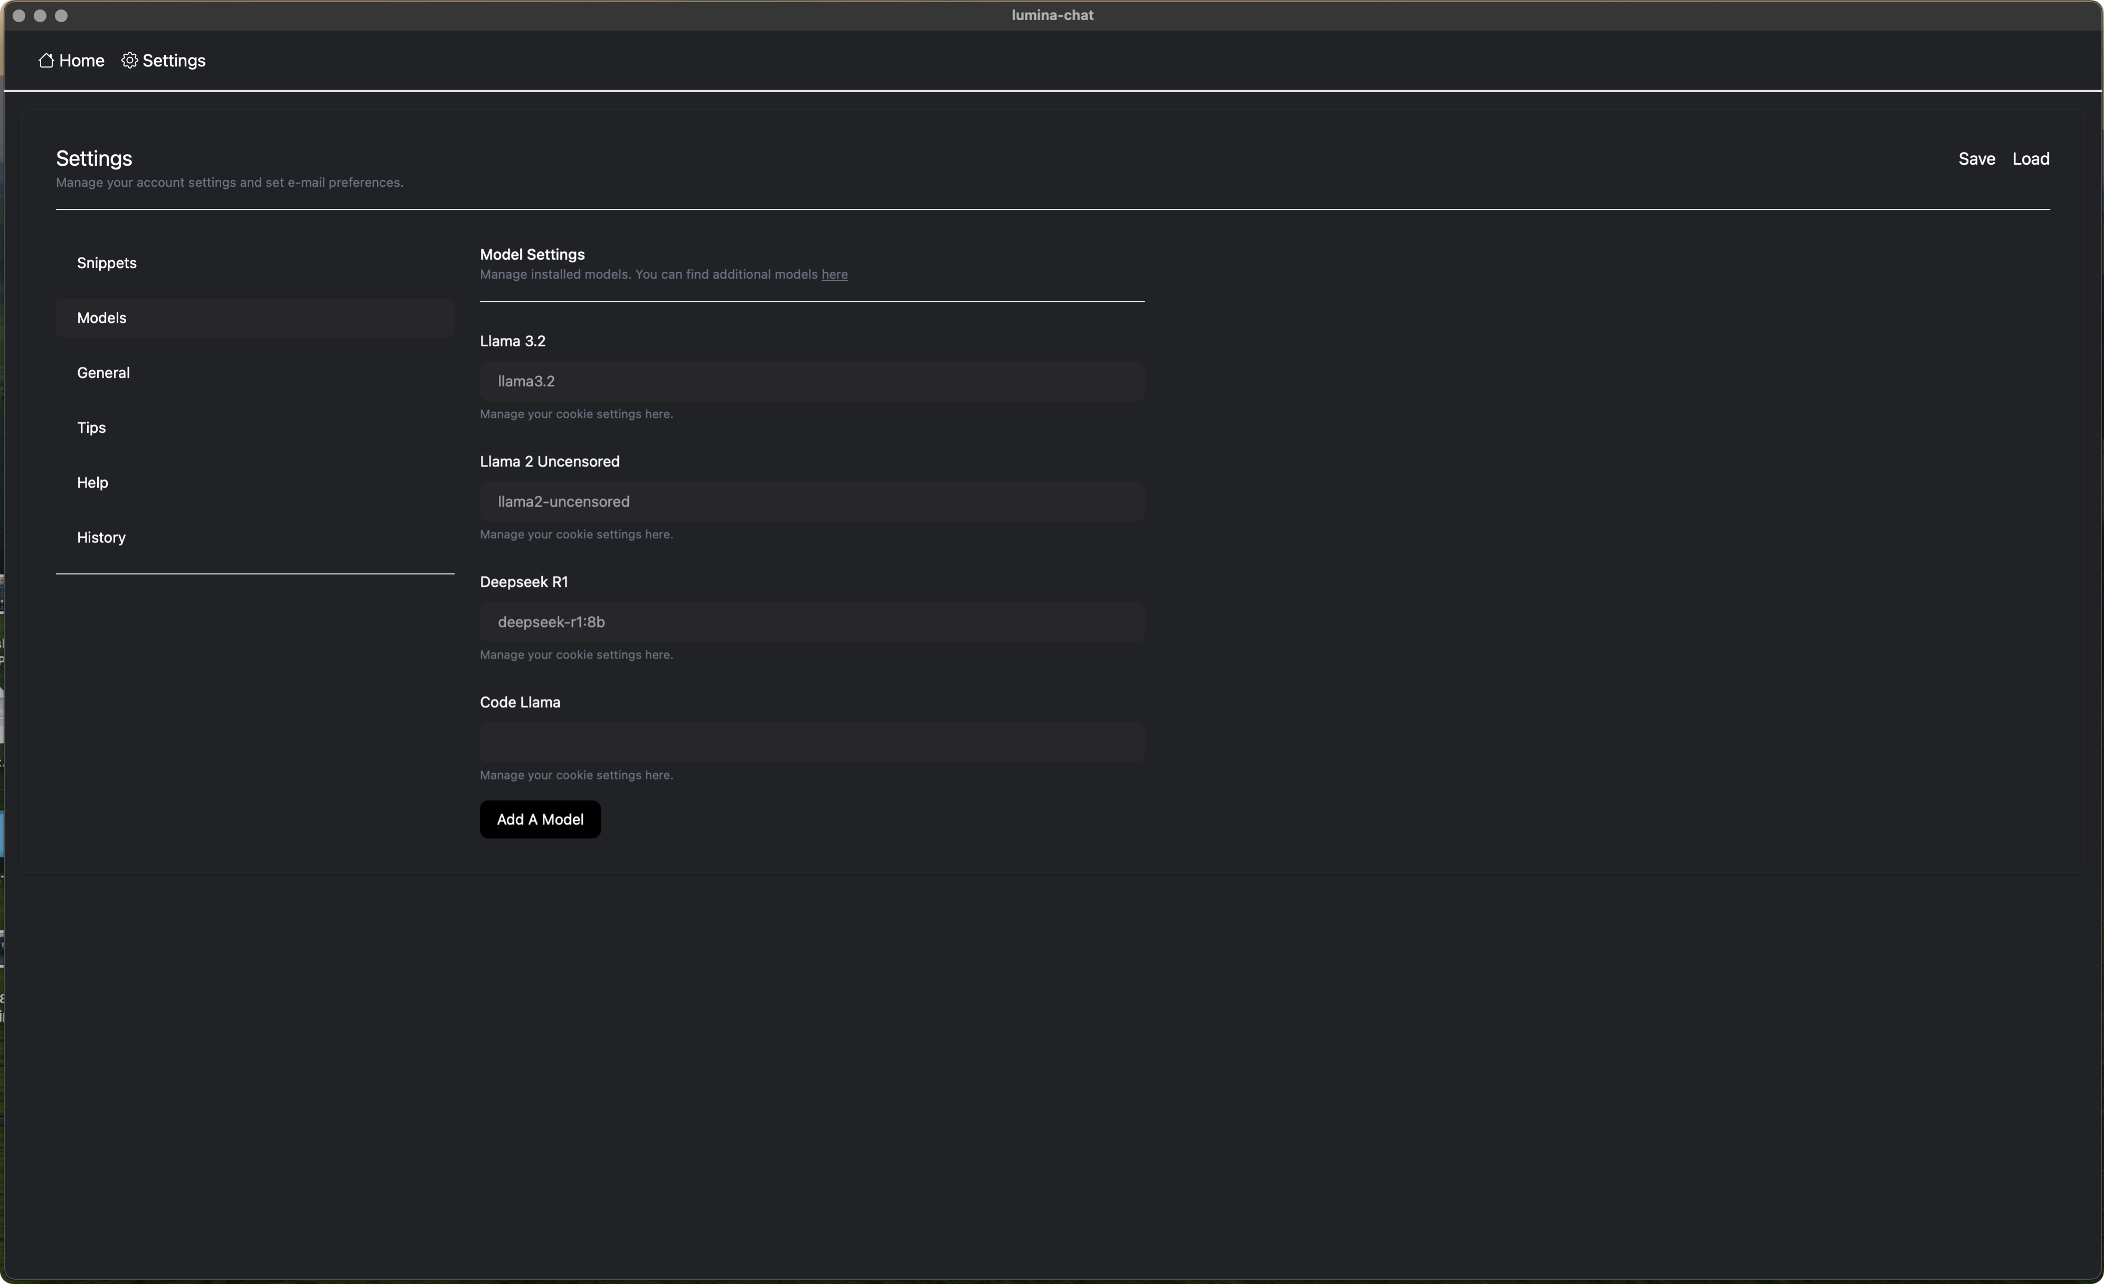The height and width of the screenshot is (1284, 2104).
Task: Click the Llama 2 Uncensored label
Action: click(550, 462)
